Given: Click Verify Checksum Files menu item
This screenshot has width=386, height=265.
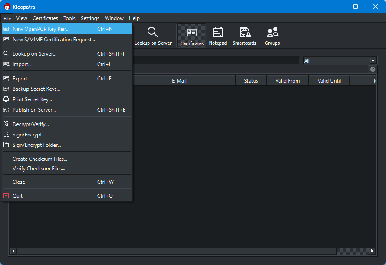Looking at the screenshot, I should pos(39,169).
